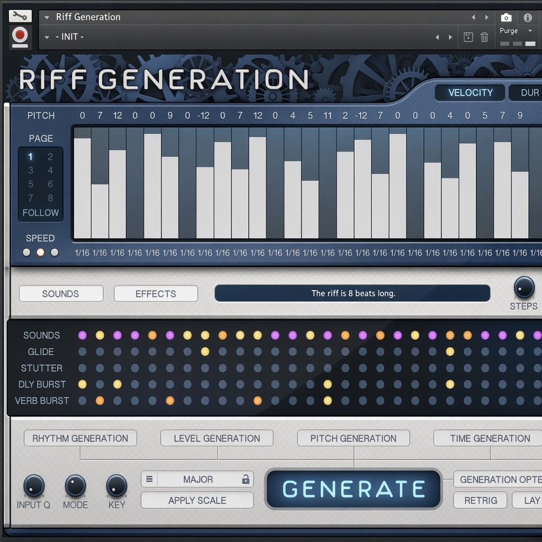542x542 pixels.
Task: Expand the INIT snapshot dropdown arrow
Action: (47, 37)
